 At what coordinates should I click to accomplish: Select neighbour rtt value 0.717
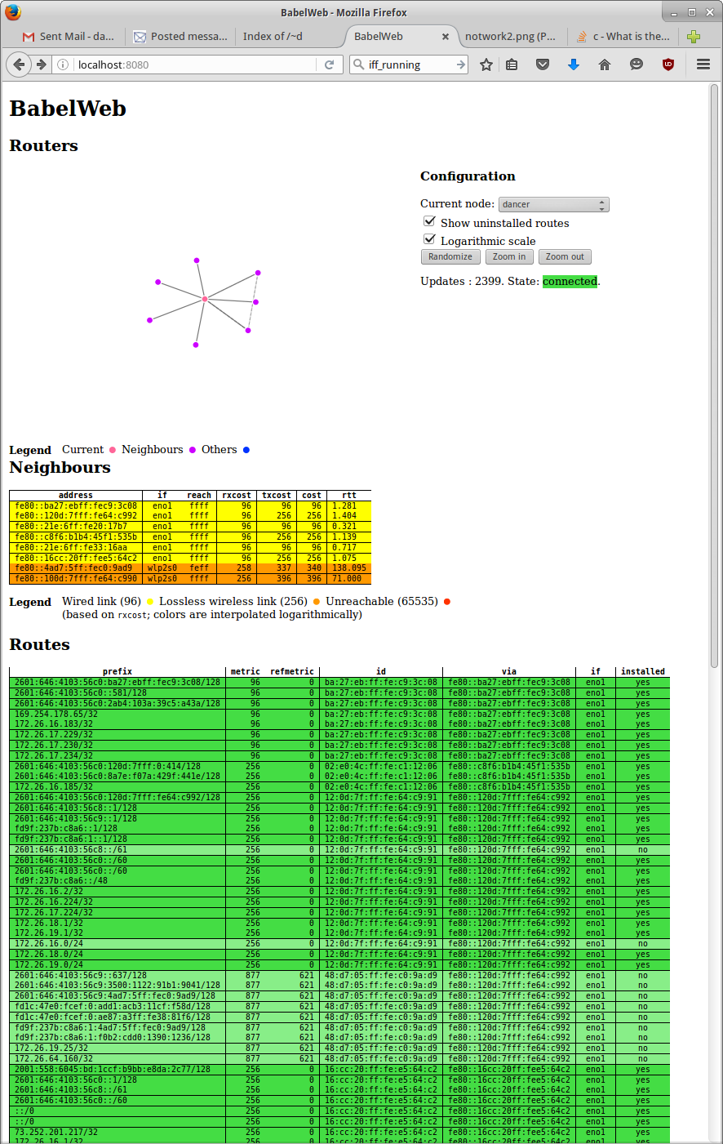click(344, 547)
